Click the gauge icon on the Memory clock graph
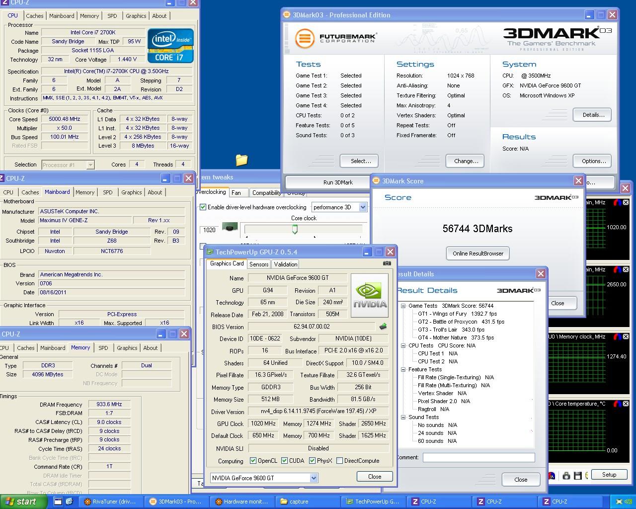The width and height of the screenshot is (636, 509). (x=617, y=337)
